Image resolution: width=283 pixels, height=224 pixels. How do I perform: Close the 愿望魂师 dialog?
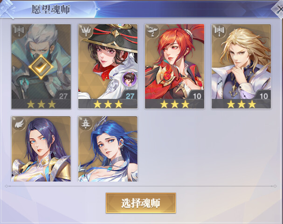[x=278, y=9]
